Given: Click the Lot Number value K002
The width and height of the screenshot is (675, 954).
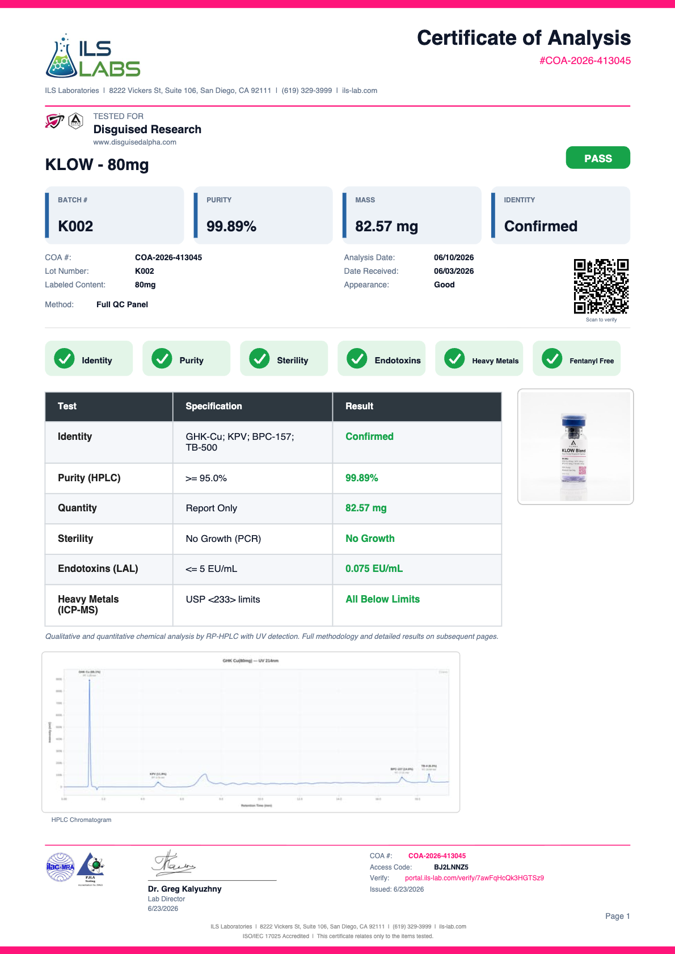Looking at the screenshot, I should [x=145, y=271].
